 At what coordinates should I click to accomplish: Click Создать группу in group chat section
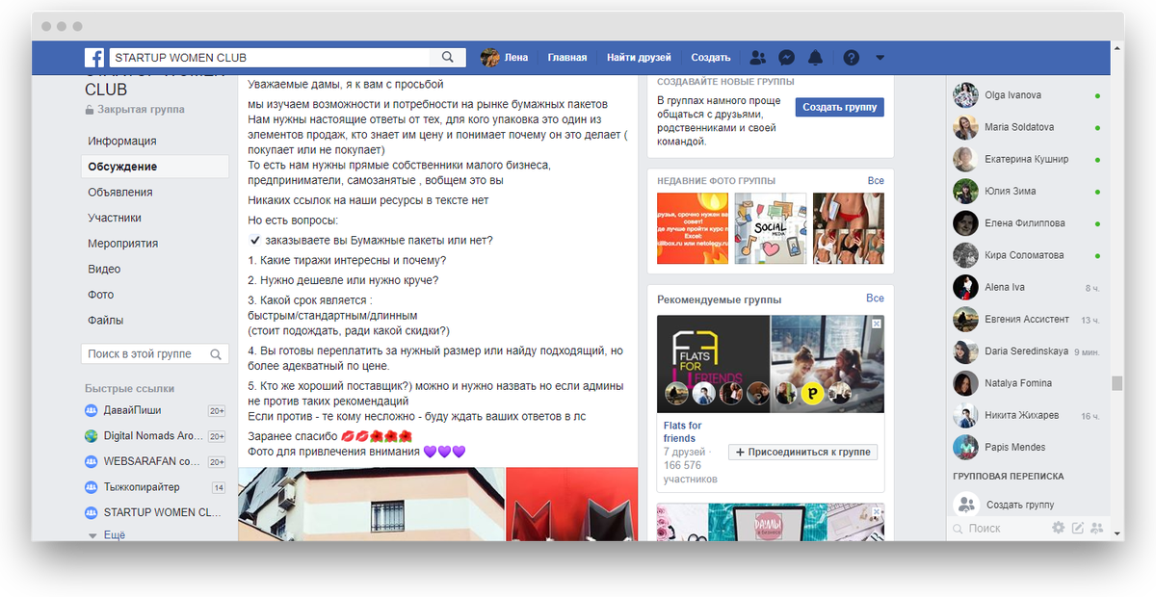(1020, 505)
